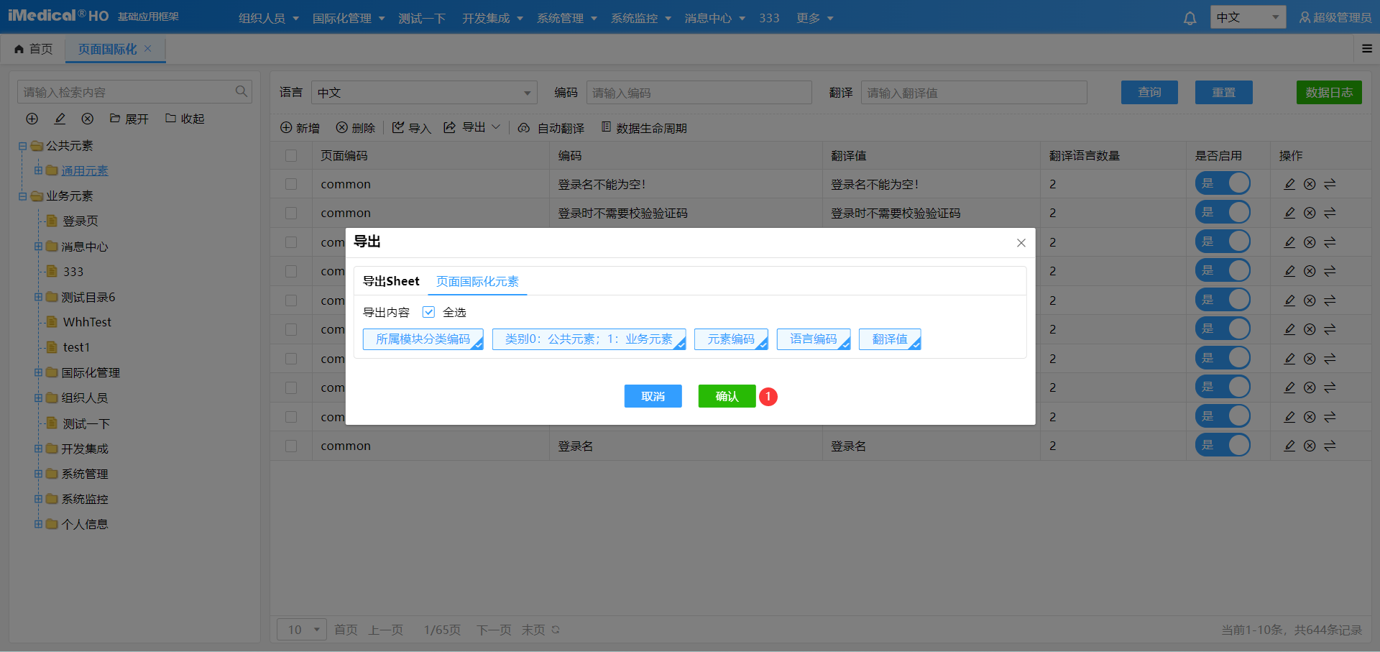1380x652 pixels.
Task: Click the 查询 button
Action: 1149,92
